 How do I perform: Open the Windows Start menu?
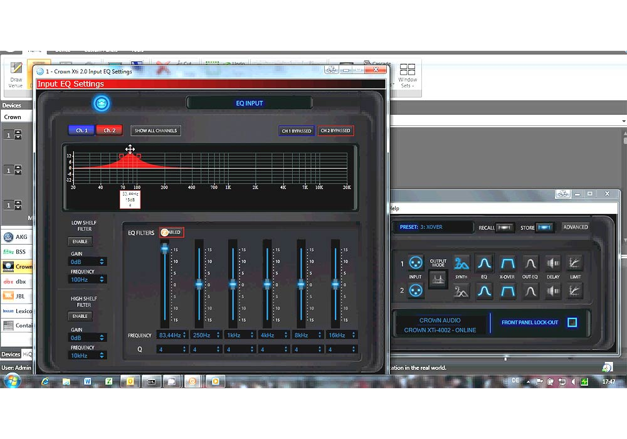pyautogui.click(x=12, y=381)
